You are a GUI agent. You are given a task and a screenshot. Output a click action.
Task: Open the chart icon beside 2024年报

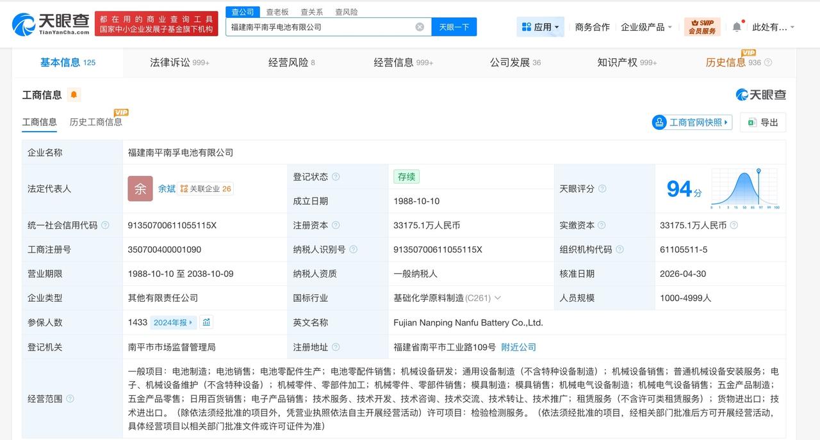coord(206,322)
